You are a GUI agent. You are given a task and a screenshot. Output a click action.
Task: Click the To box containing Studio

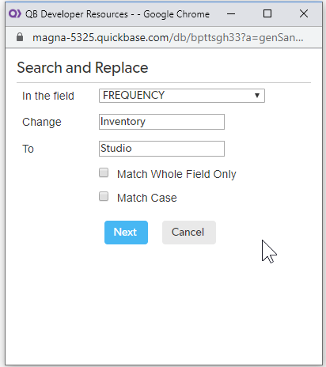pos(161,149)
